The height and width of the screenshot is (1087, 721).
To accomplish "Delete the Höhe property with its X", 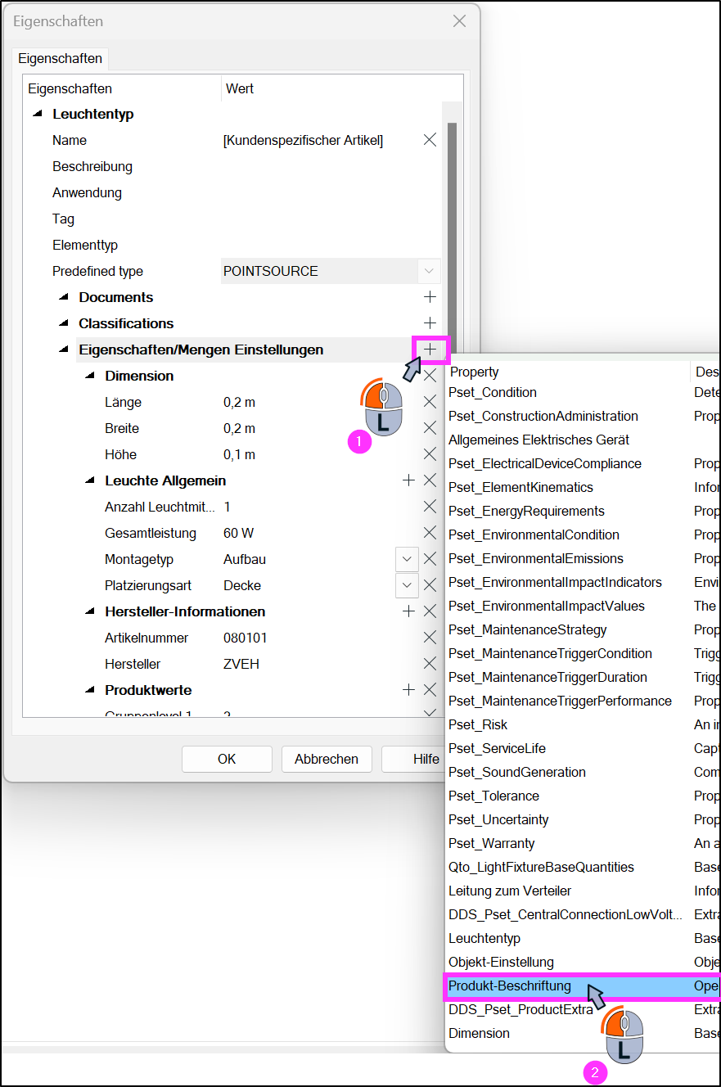I will pyautogui.click(x=430, y=454).
